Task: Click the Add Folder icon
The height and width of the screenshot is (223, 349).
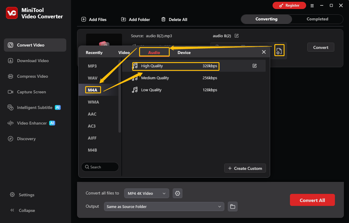Action: pos(124,20)
